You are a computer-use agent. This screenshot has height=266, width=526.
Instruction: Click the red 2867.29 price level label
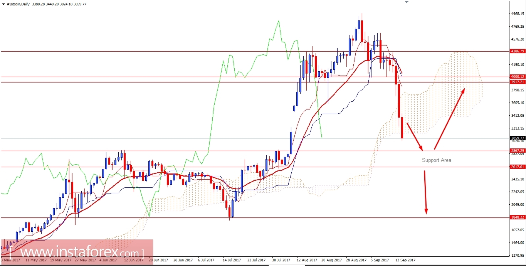518,151
